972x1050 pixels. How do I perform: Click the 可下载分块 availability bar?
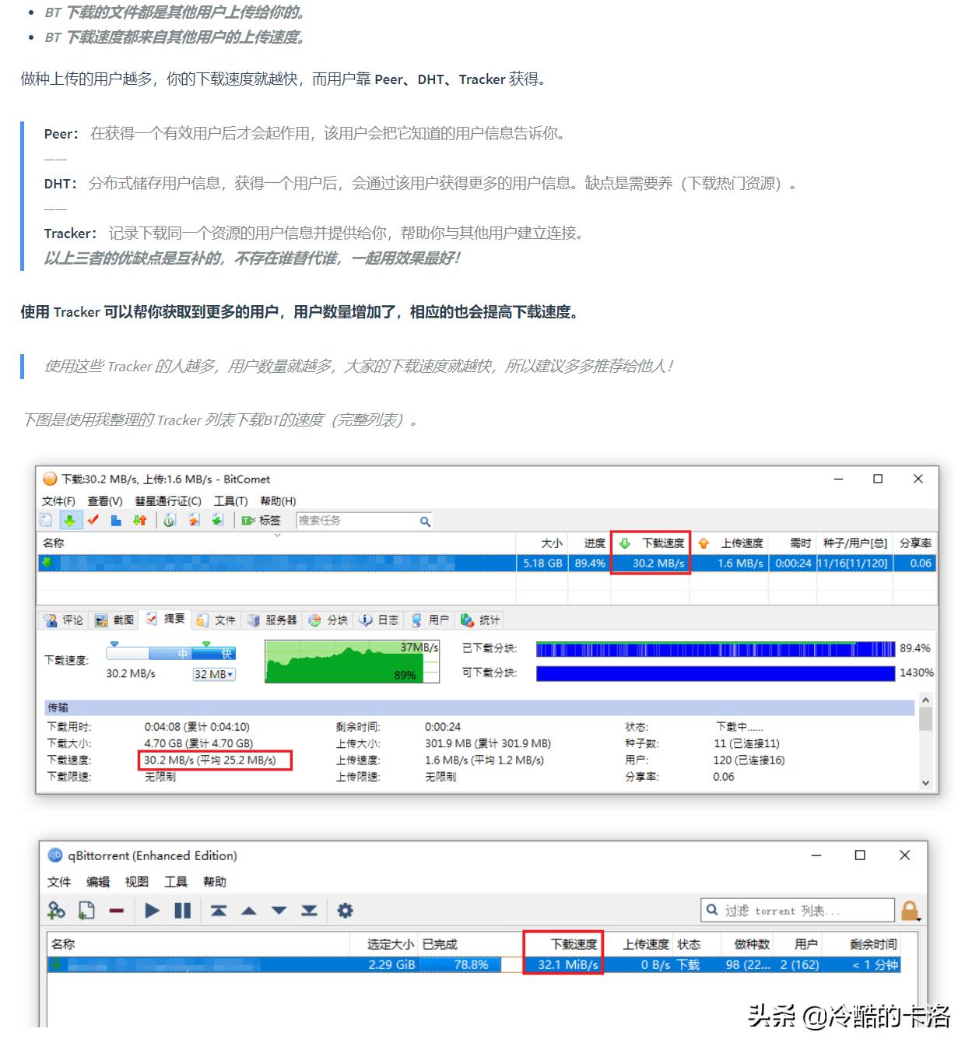(x=715, y=673)
